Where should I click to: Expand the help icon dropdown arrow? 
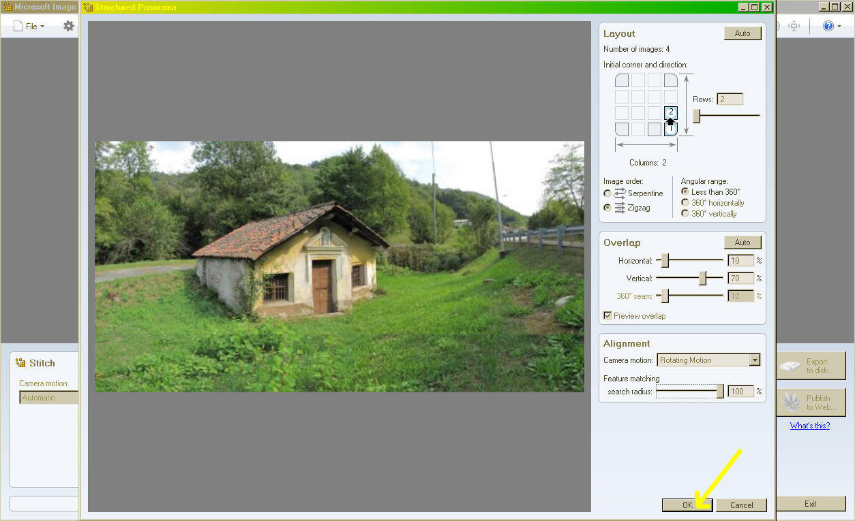click(841, 27)
